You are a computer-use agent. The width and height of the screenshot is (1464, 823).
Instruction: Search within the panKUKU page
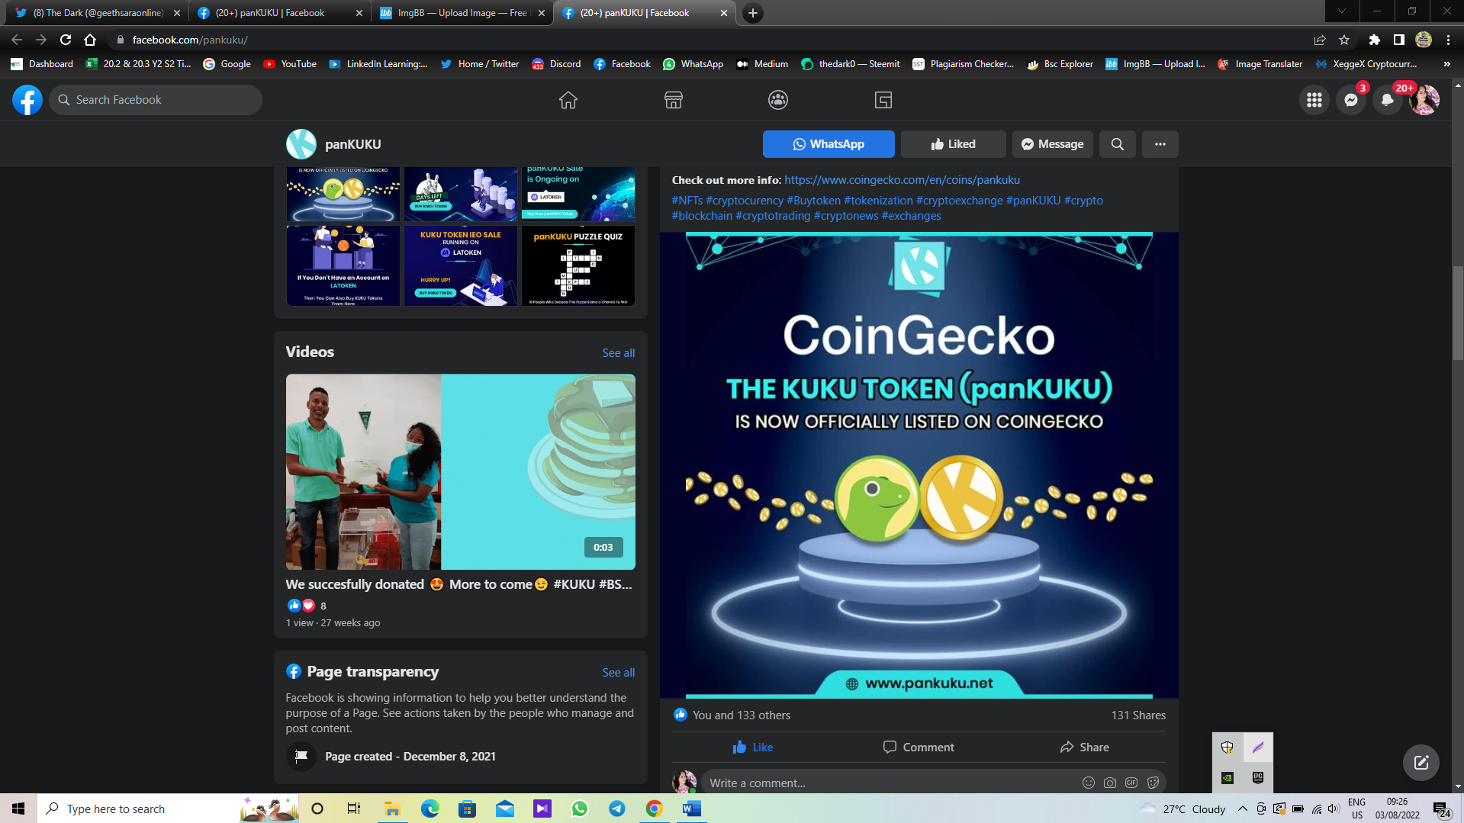click(x=1117, y=144)
